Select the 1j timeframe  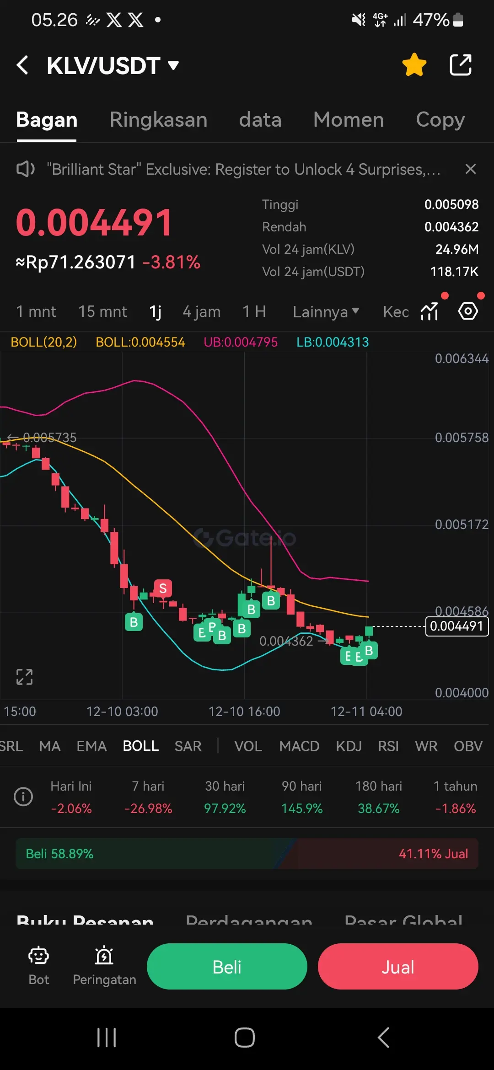[155, 312]
